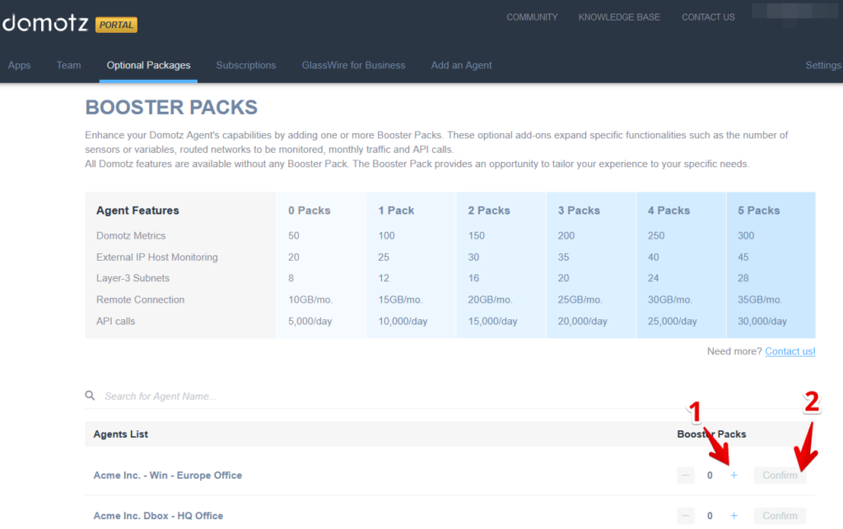Click the 'BOOSTER PACKS' page heading

(171, 108)
